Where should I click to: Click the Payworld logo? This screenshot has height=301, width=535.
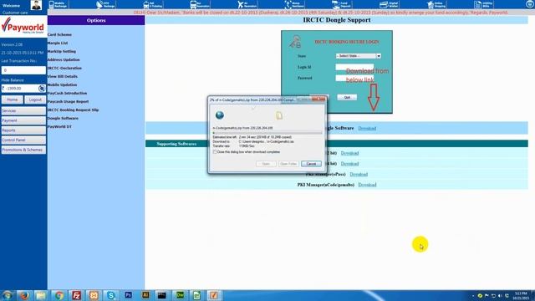[23, 26]
